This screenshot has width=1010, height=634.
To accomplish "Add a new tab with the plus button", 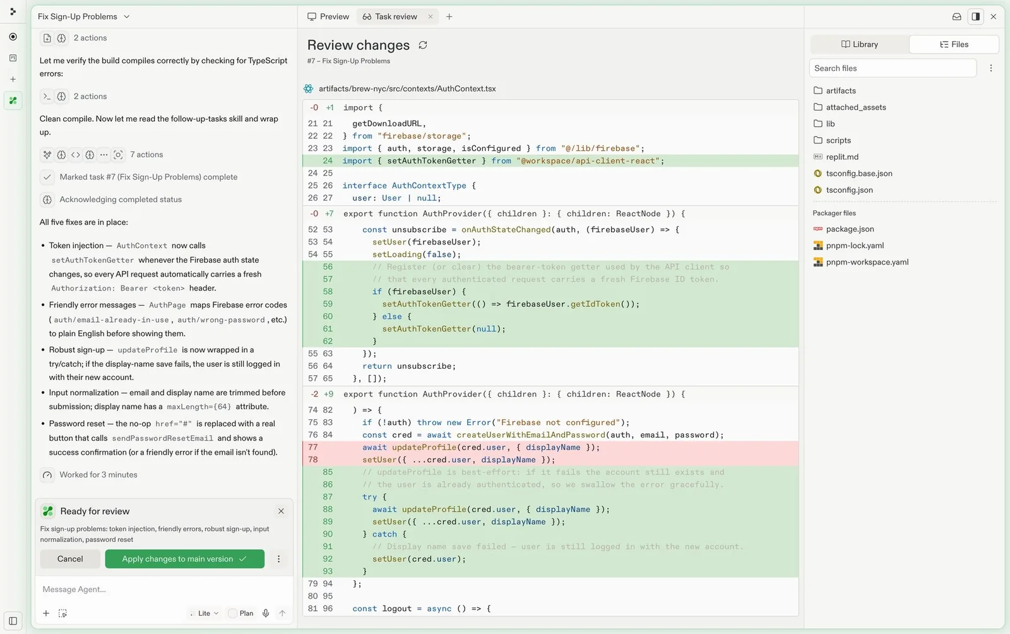I will [449, 16].
